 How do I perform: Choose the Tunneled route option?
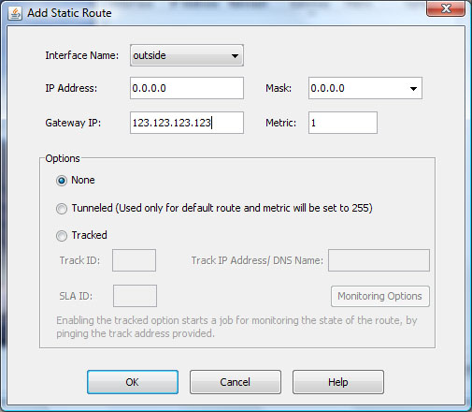62,209
